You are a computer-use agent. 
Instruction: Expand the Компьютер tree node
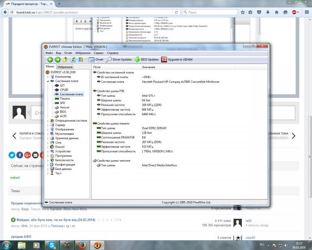click(48, 77)
